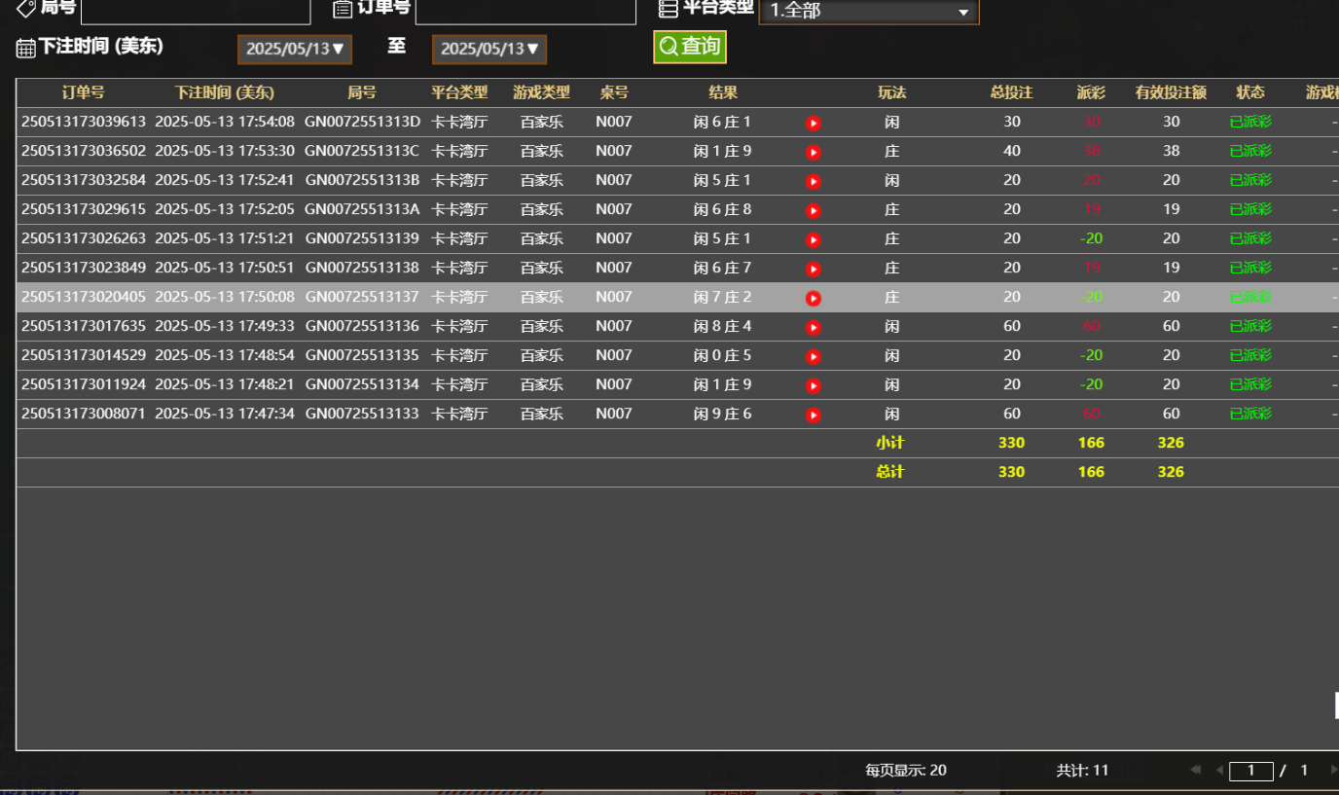Open the 平台类型 dropdown showing 1.全部
1339x795 pixels.
pyautogui.click(x=868, y=12)
